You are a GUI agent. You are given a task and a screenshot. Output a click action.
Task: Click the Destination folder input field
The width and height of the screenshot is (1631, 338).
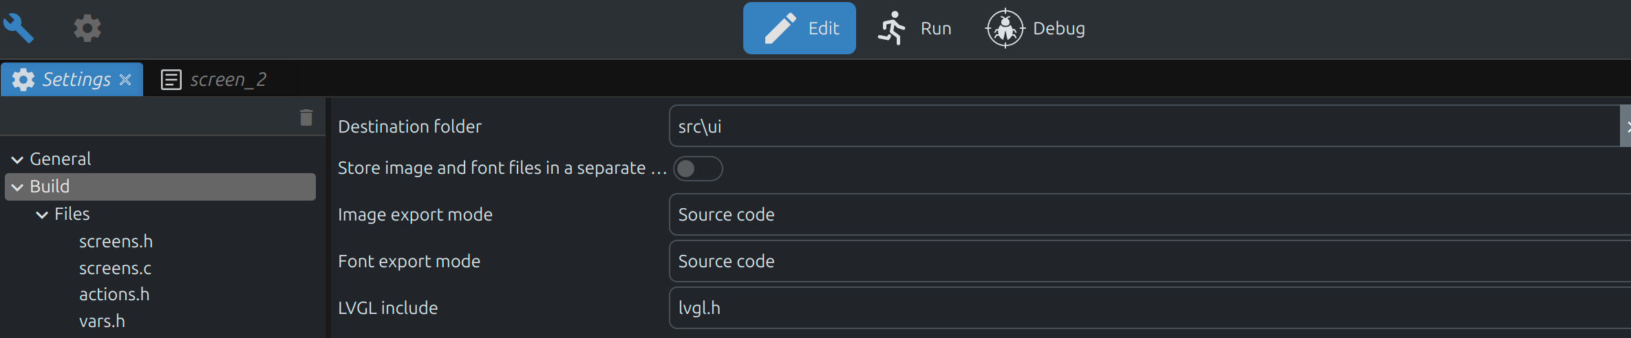click(x=1142, y=126)
